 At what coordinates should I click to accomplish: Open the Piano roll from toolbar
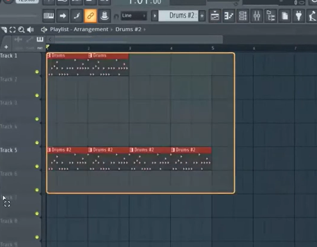(229, 16)
